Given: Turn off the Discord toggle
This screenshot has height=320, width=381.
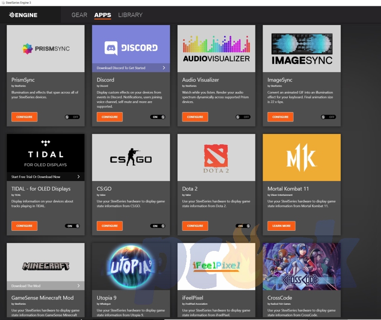Looking at the screenshot, I should [158, 117].
